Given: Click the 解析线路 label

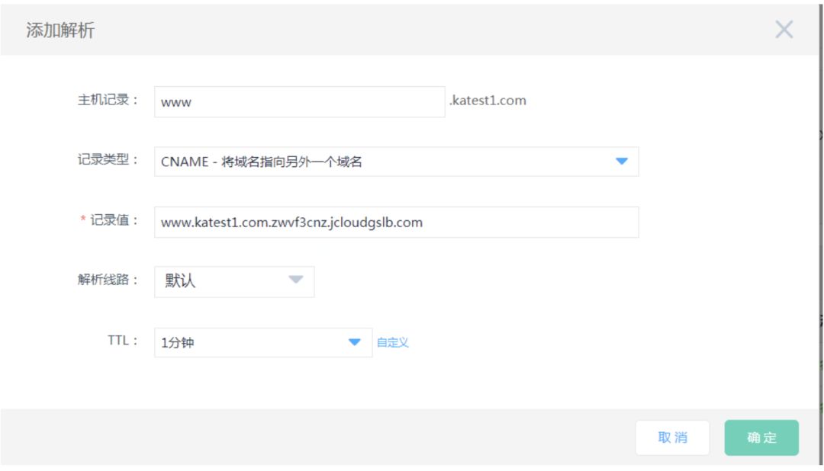Looking at the screenshot, I should click(x=108, y=280).
